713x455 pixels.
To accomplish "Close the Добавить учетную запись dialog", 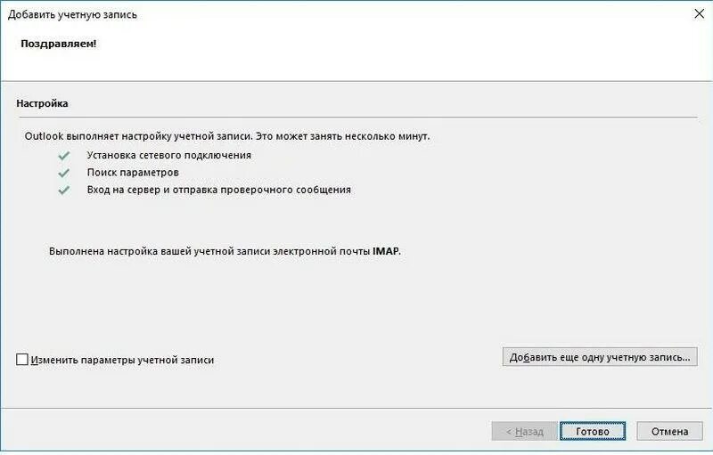I will click(699, 14).
